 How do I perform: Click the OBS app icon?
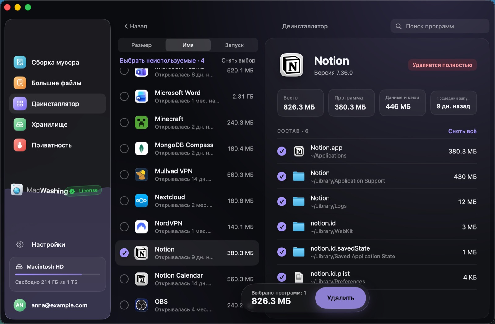pyautogui.click(x=141, y=305)
